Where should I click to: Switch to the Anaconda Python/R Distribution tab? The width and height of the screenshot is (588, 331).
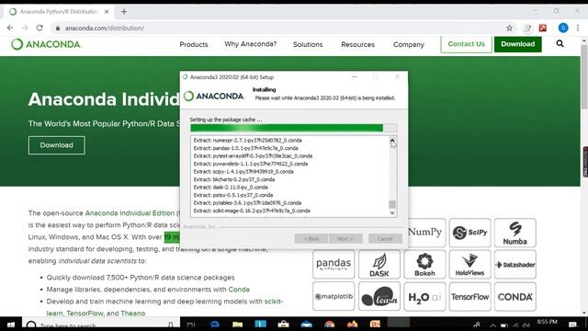[x=59, y=12]
